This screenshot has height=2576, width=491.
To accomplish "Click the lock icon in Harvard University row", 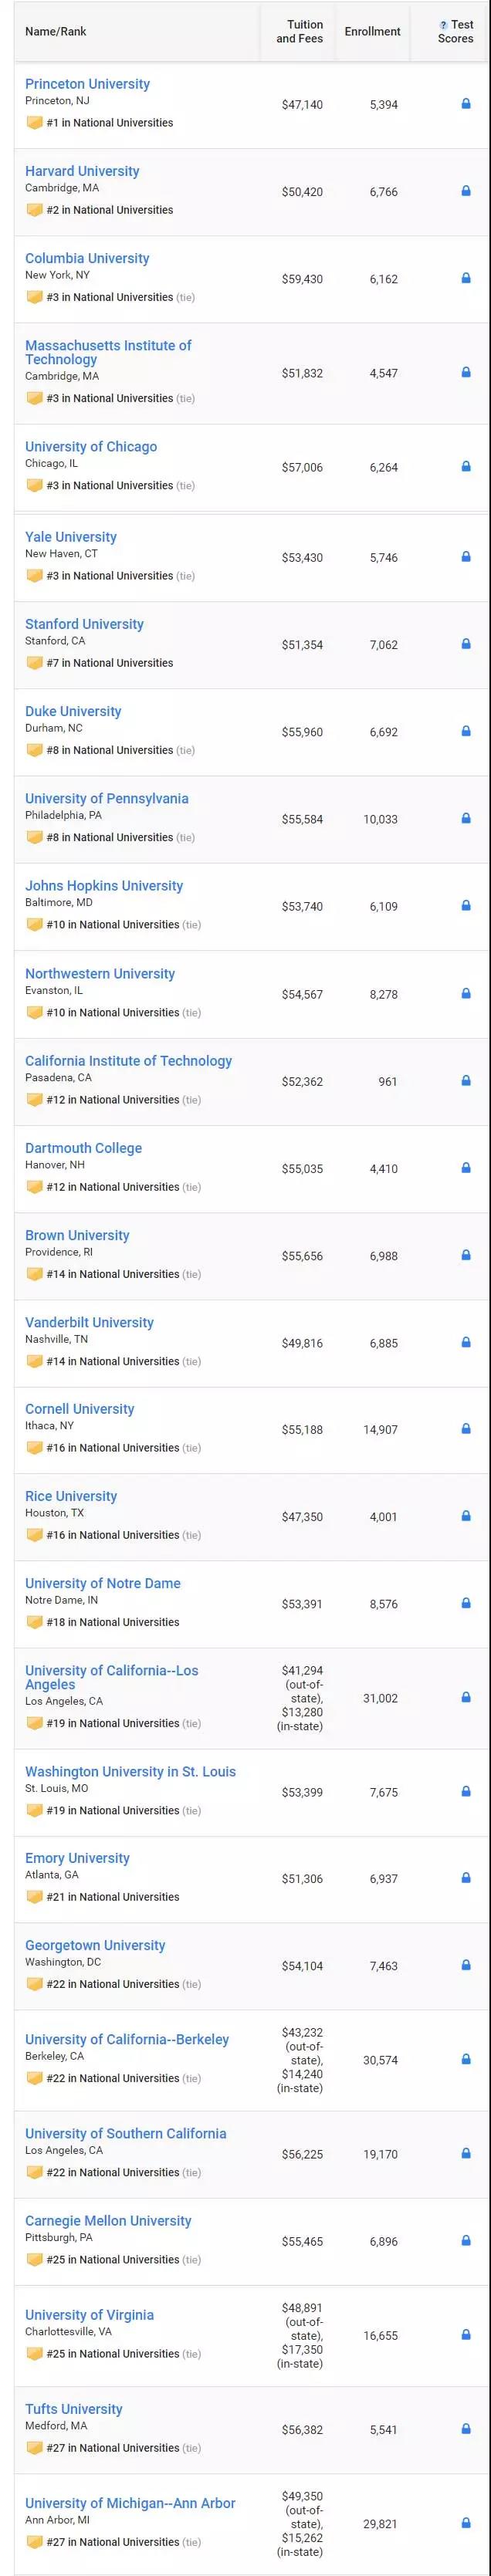I will [466, 191].
